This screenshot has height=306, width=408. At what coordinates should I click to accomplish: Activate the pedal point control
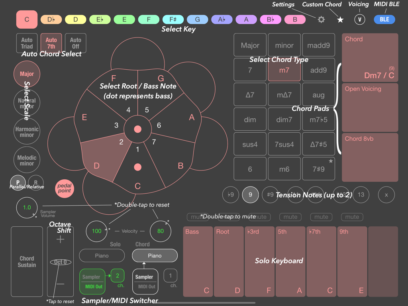coord(64,189)
